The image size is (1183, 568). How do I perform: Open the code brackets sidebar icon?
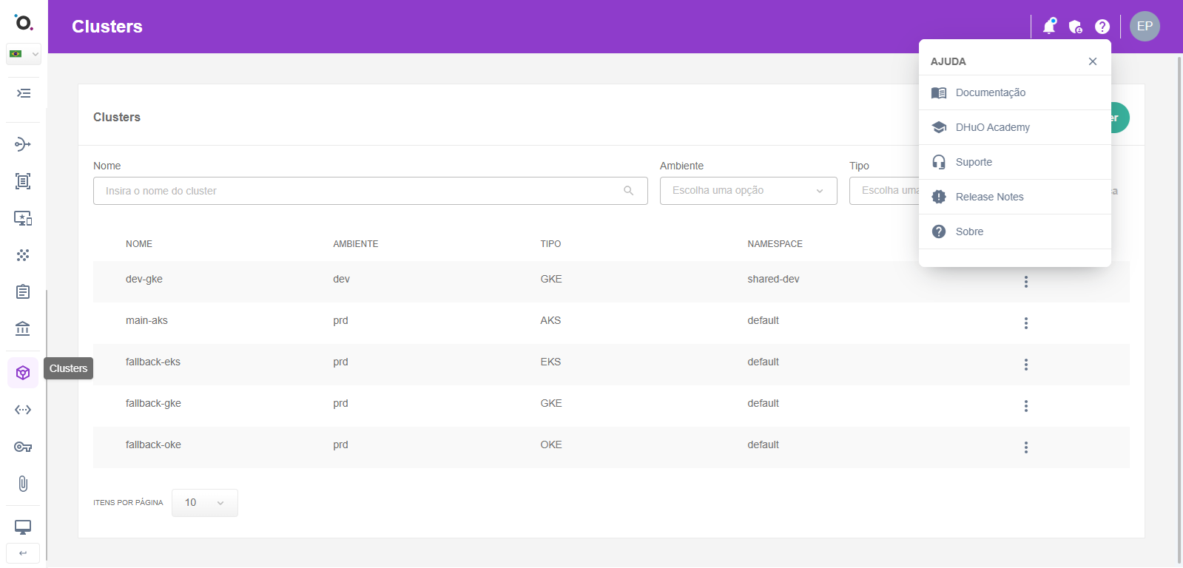tap(23, 410)
